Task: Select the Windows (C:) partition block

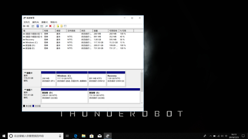Action: (x=72, y=79)
